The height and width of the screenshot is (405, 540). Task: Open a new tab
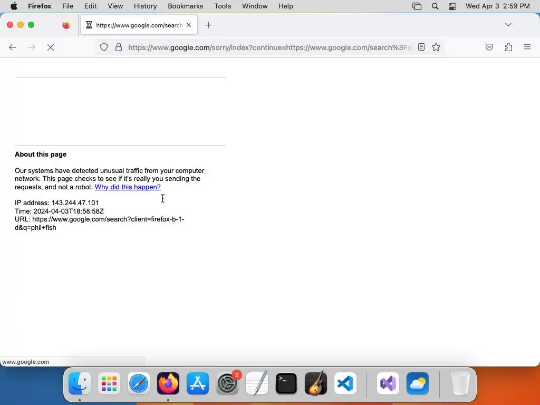pyautogui.click(x=208, y=25)
